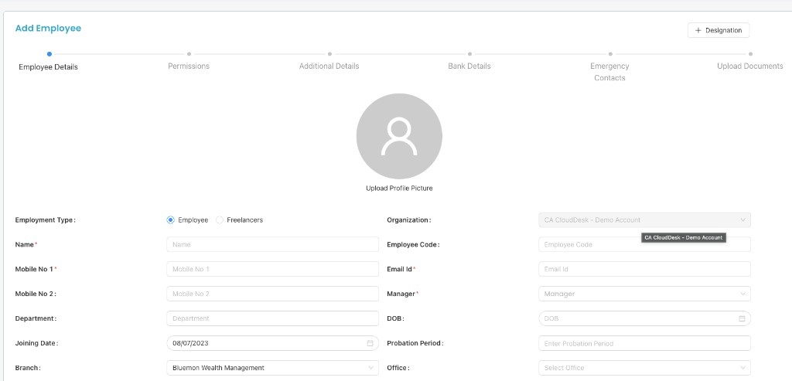Click the CA CloudDesk tooltip text
Screen dimensions: 792x381
point(684,238)
